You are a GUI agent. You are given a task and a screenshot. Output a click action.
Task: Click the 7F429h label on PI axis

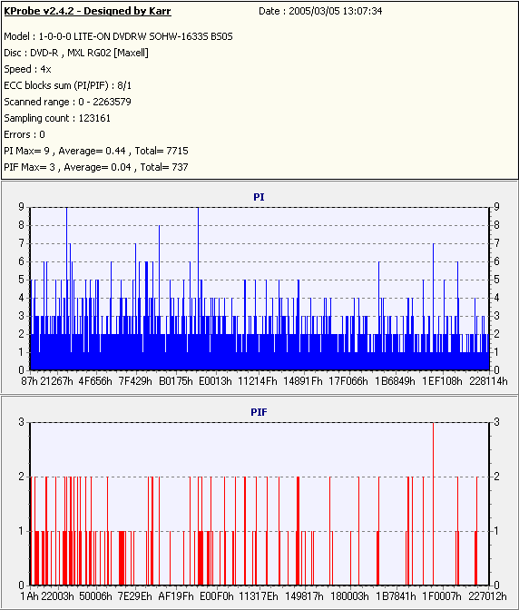pos(135,381)
